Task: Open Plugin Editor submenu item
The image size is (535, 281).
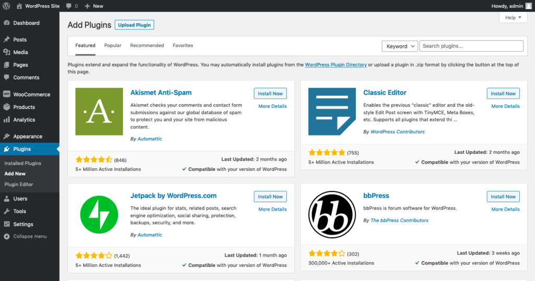Action: point(19,184)
